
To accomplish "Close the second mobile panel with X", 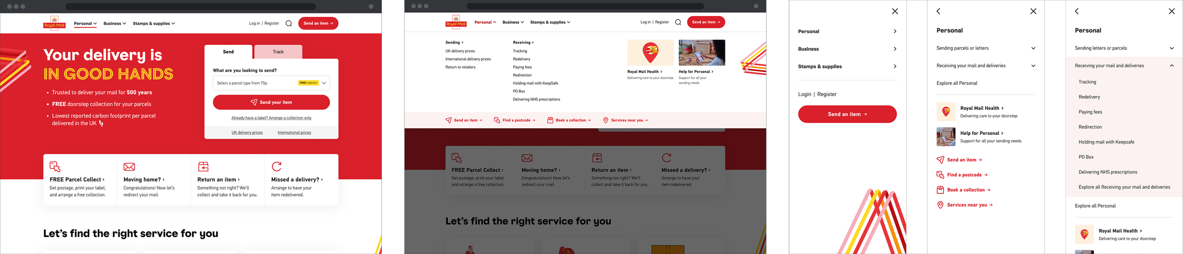I will [1033, 11].
